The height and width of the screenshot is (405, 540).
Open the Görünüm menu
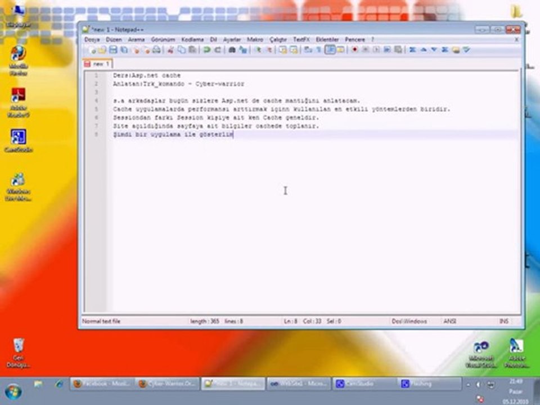(163, 39)
